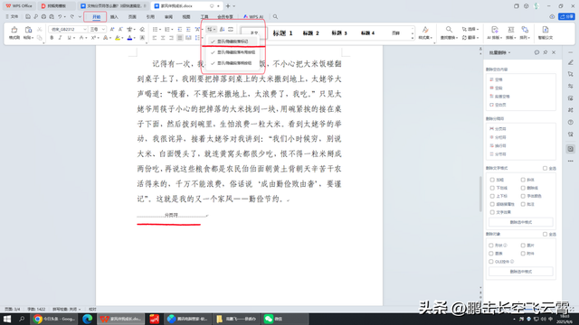Open the 样式集 style set dropdown

click(x=425, y=38)
